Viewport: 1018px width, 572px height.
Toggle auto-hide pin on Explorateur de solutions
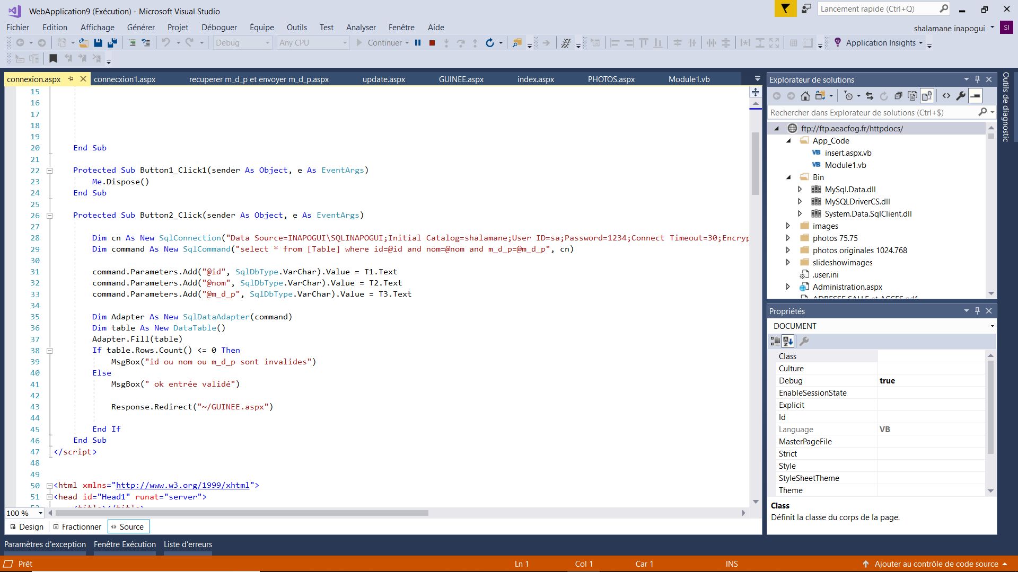coord(977,79)
